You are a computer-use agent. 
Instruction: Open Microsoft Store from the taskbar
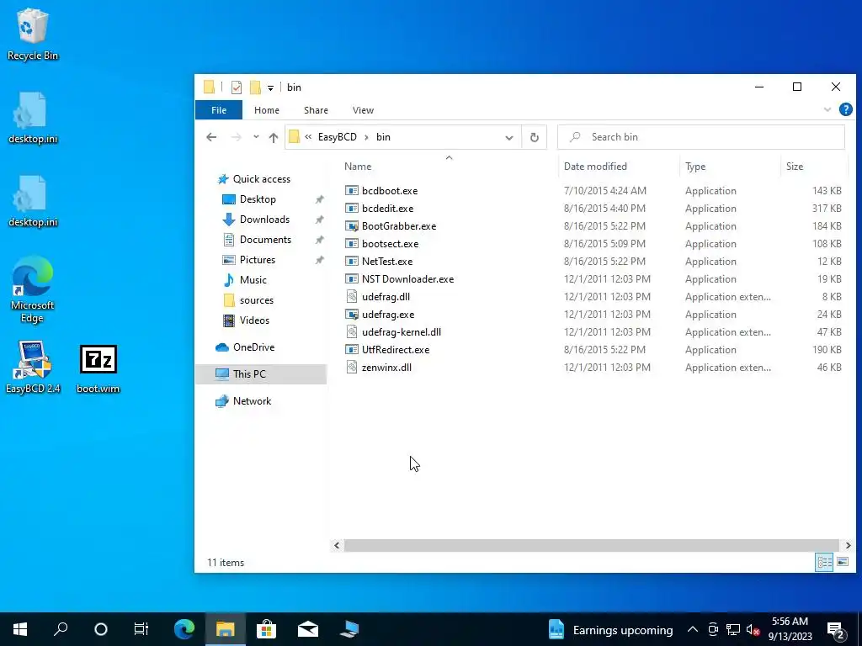266,629
